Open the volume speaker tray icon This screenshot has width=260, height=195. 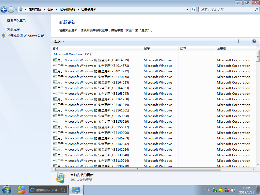(233, 190)
